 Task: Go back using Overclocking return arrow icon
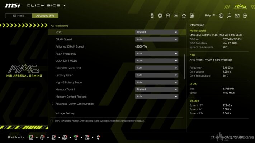52,26
